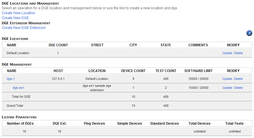Screen dimensions: 254x138
Task: Click the 35000 / 50000 limit value
Action: tap(198, 79)
